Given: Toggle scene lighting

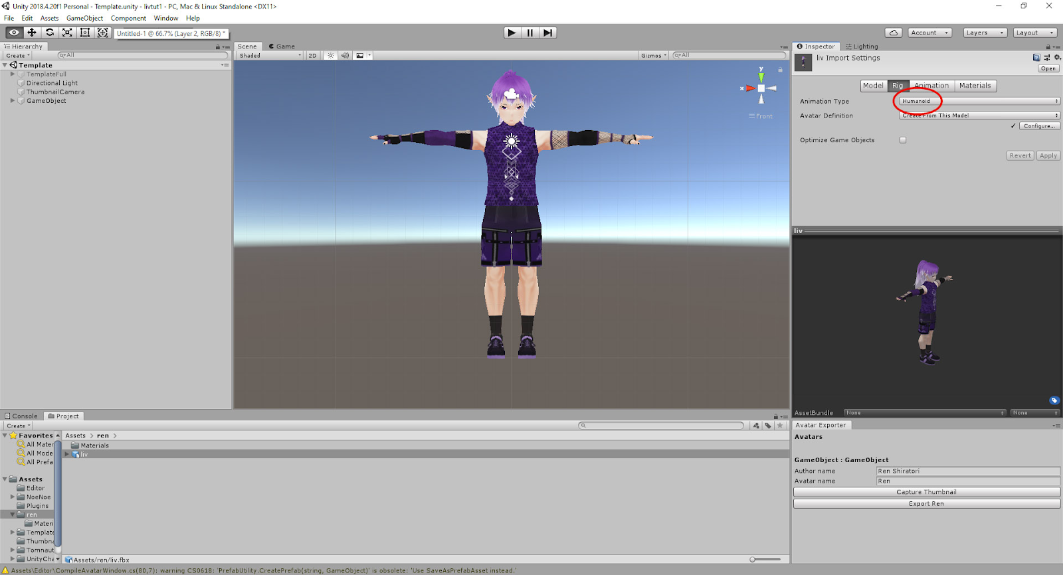Looking at the screenshot, I should (331, 56).
